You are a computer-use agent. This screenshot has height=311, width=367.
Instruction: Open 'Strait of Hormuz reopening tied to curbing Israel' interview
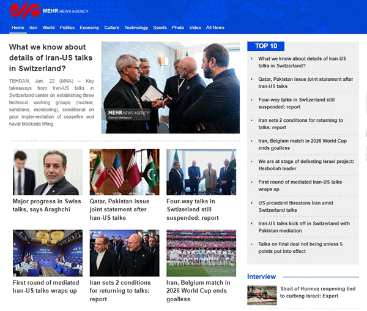coord(318,292)
